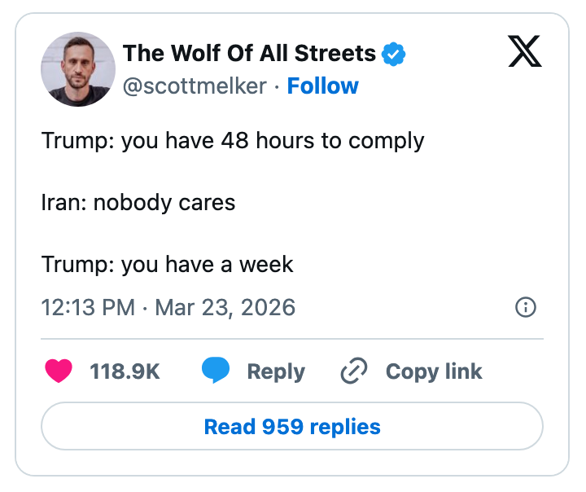This screenshot has width=586, height=492.
Task: Click the blue reply bubble icon
Action: click(216, 371)
